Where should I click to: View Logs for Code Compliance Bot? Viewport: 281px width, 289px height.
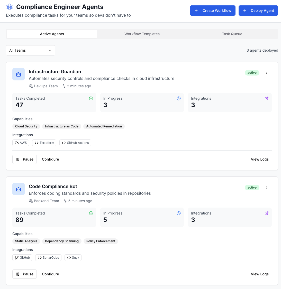coord(260,274)
